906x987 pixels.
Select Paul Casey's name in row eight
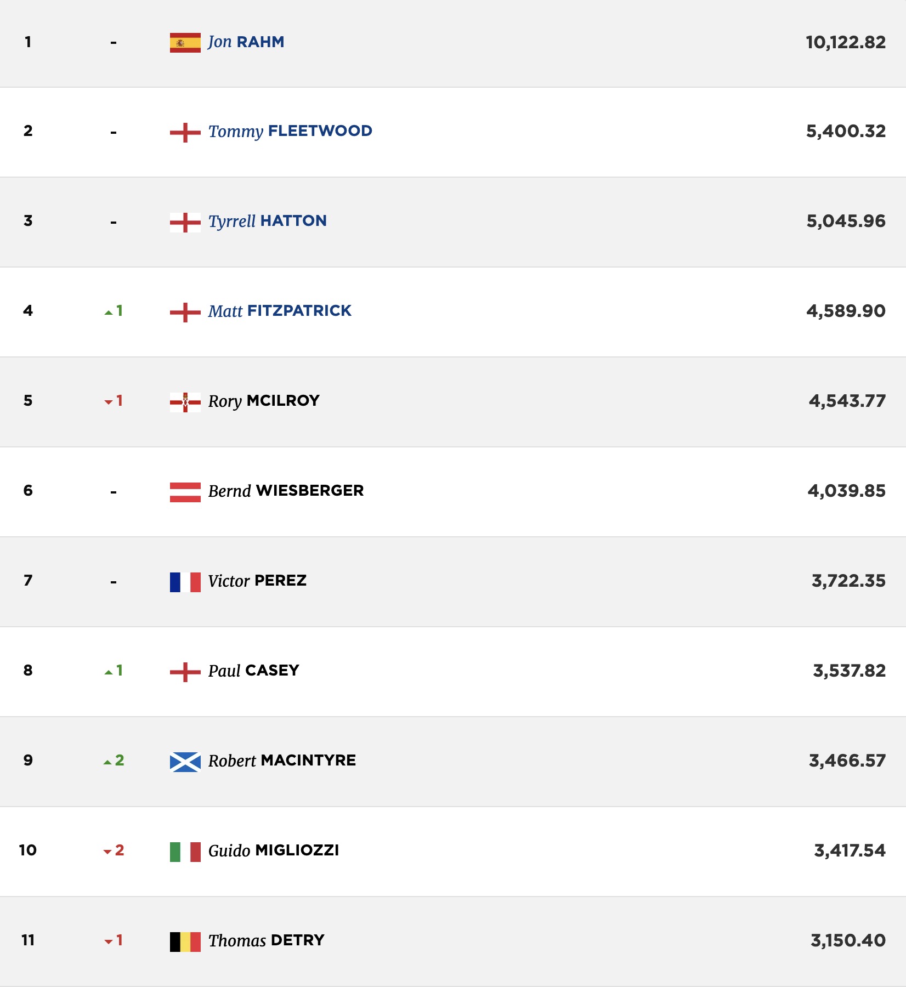pyautogui.click(x=253, y=671)
